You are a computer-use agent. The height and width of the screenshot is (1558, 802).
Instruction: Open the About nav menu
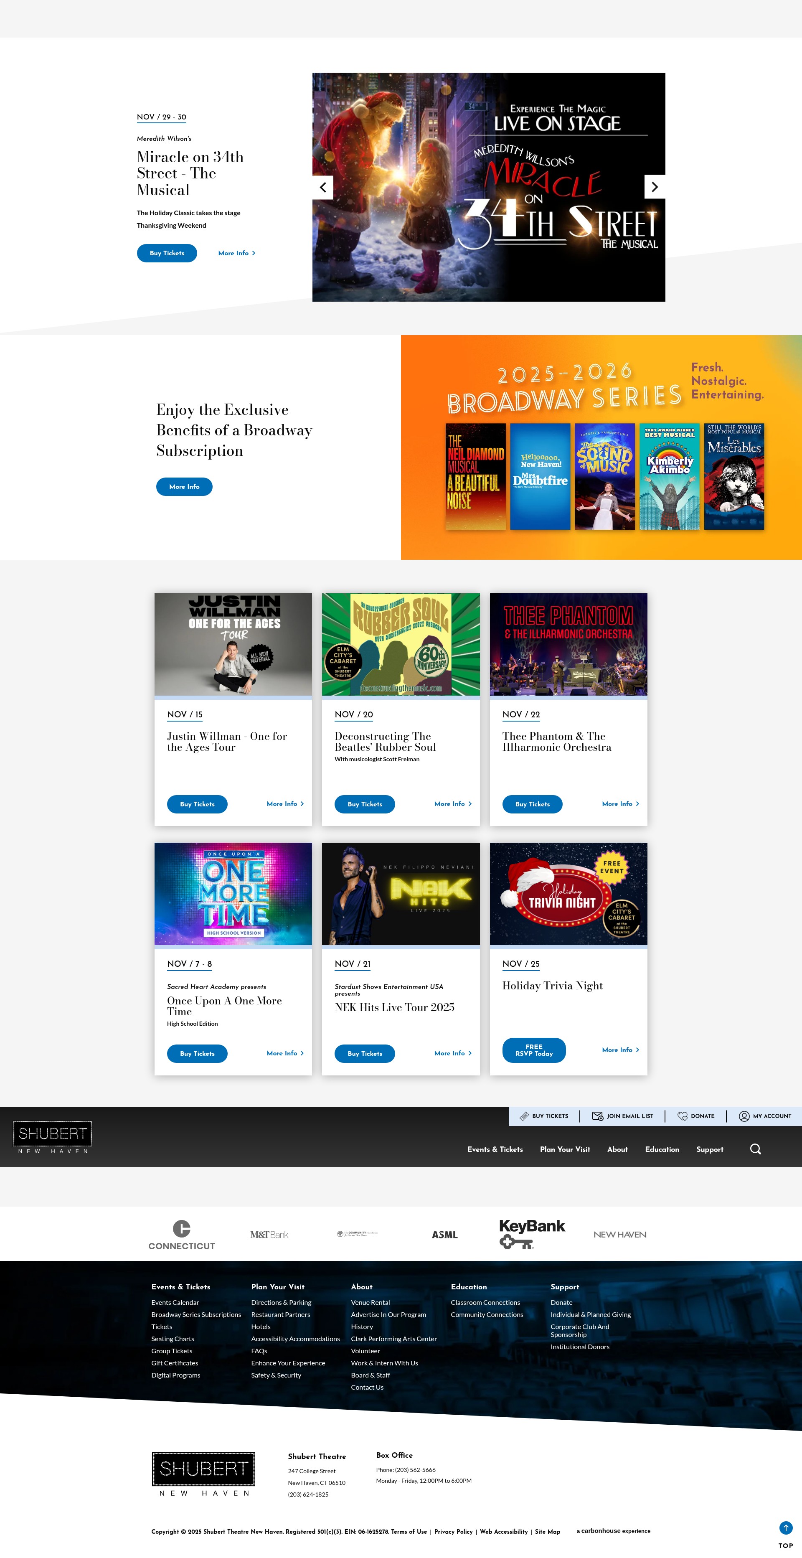click(x=617, y=1149)
